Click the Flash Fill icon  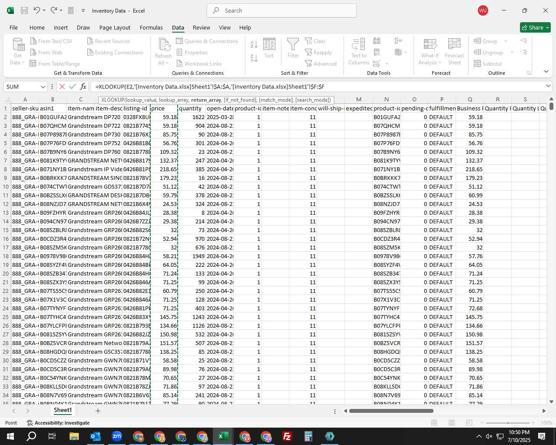[x=377, y=41]
